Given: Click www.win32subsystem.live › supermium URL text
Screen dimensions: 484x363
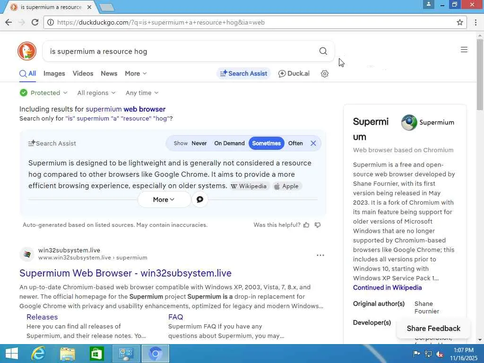Looking at the screenshot, I should tap(93, 258).
